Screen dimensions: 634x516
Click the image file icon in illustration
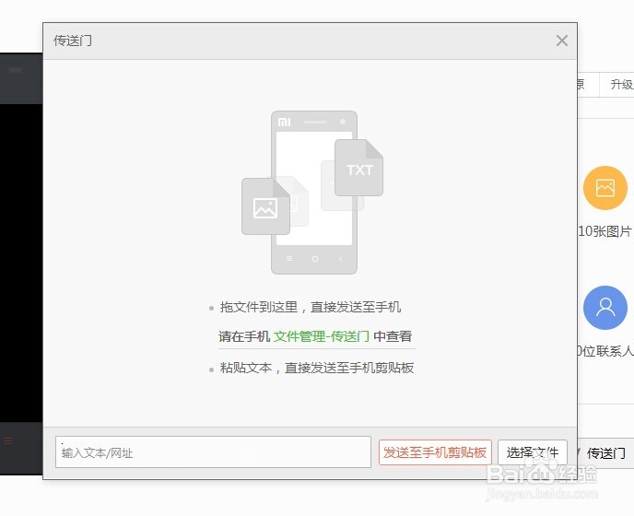tap(265, 206)
